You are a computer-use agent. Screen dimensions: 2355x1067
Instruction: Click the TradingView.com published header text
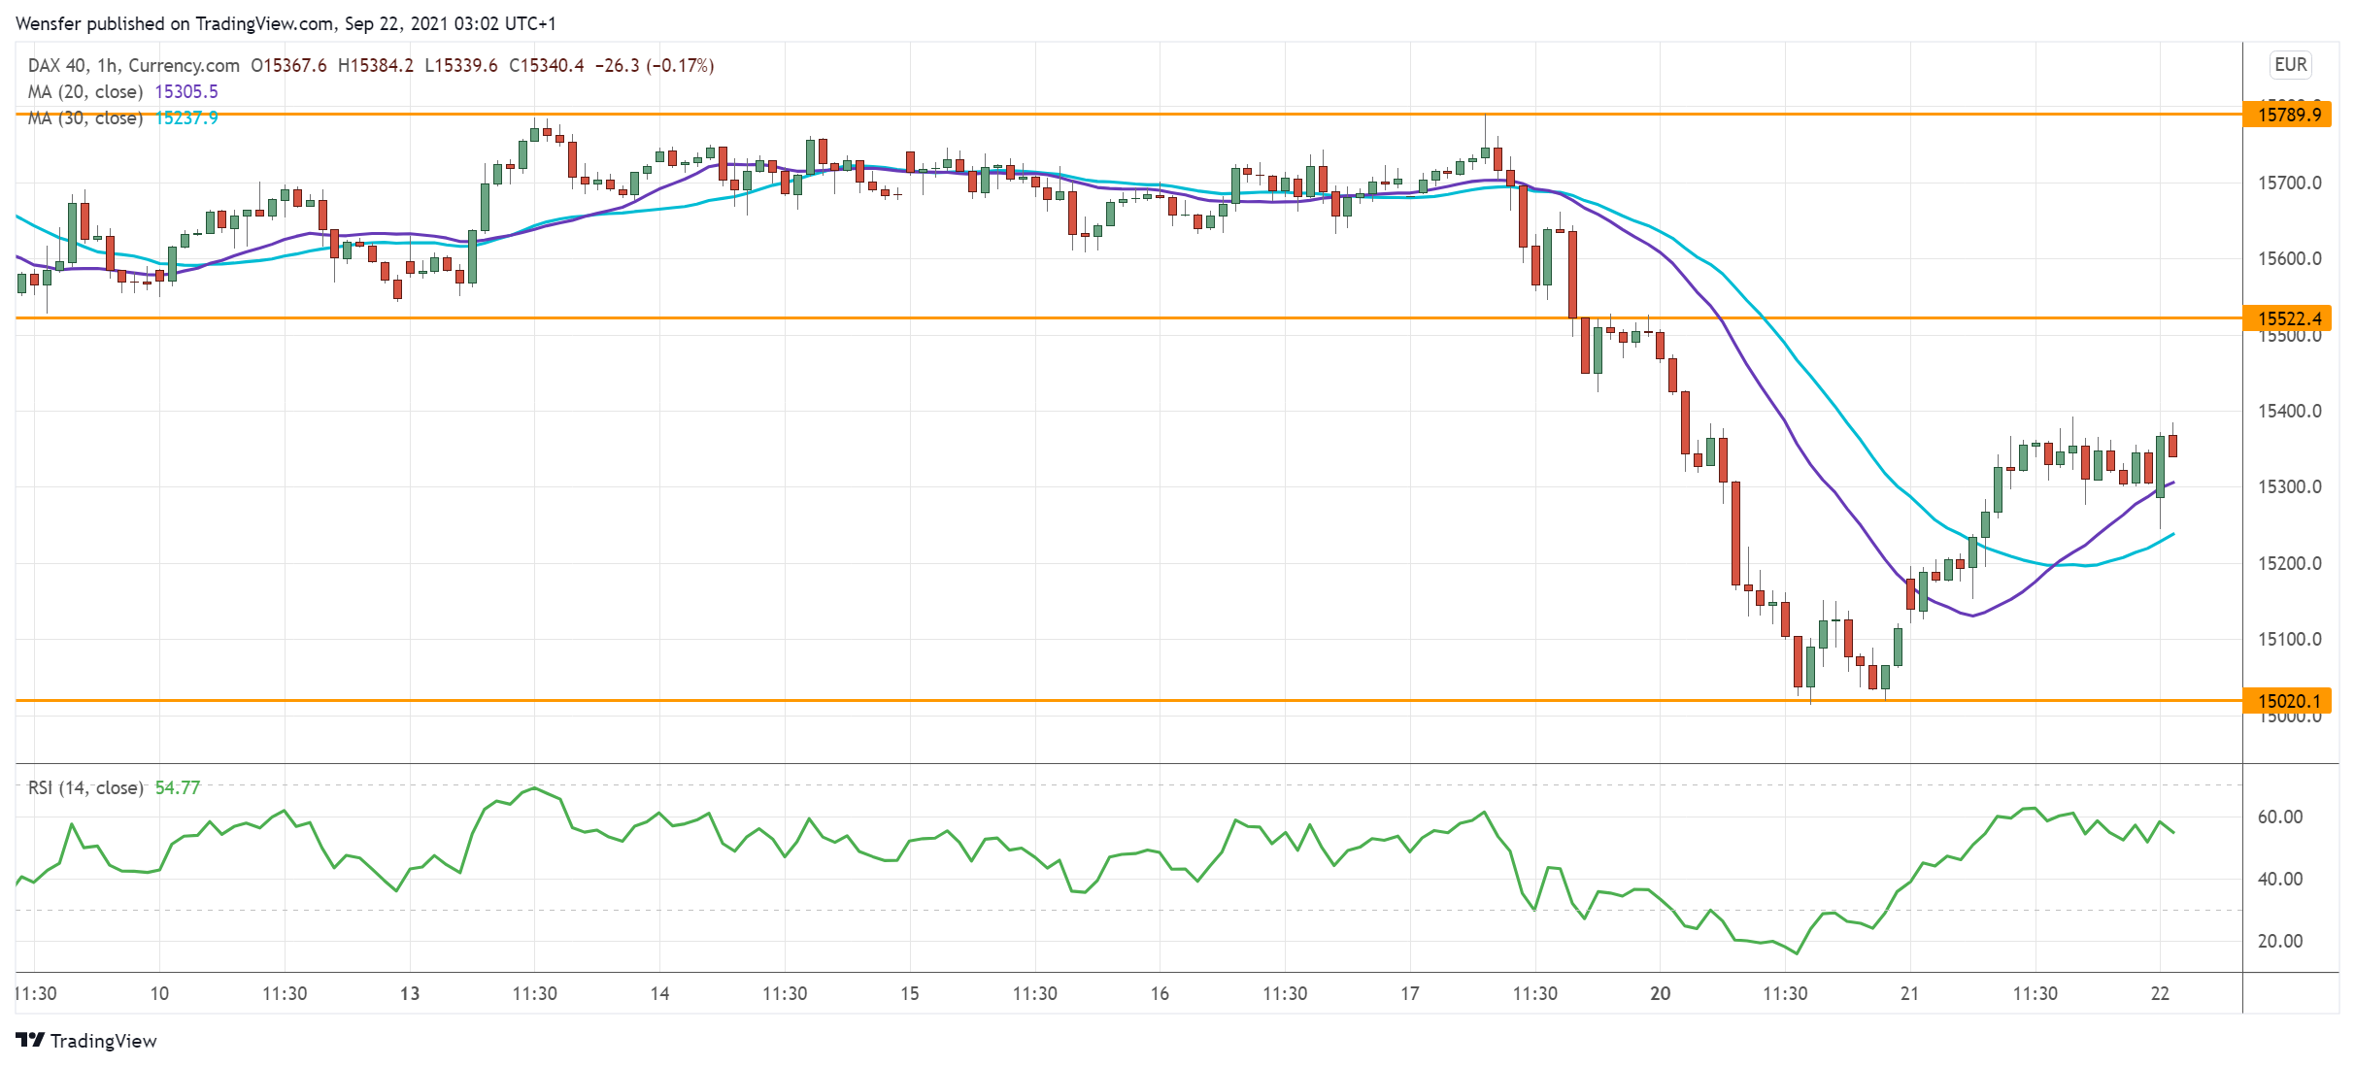(x=286, y=22)
